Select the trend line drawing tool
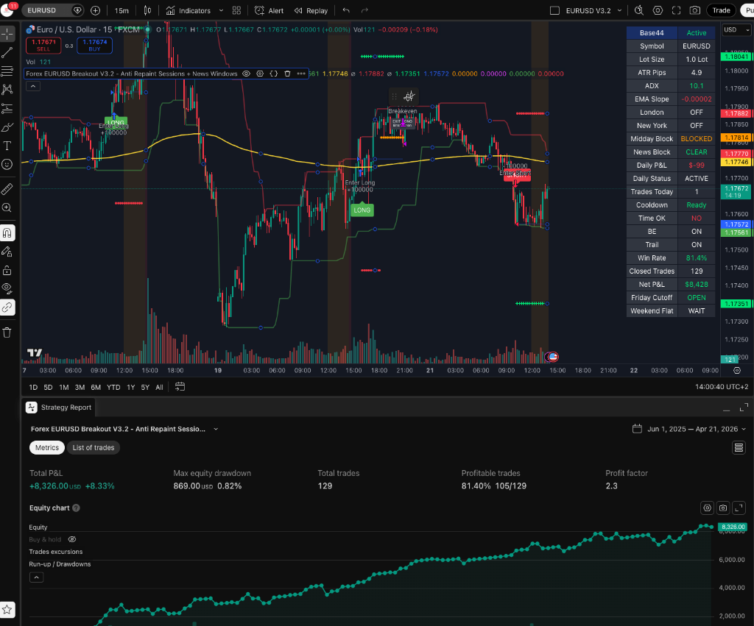This screenshot has height=626, width=754. 7,52
